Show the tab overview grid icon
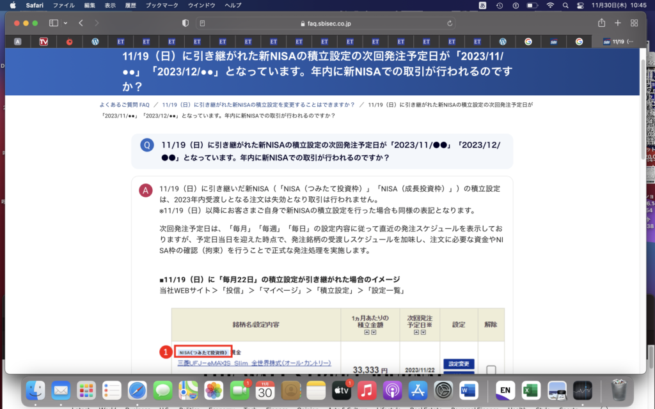The width and height of the screenshot is (655, 409). 635,23
